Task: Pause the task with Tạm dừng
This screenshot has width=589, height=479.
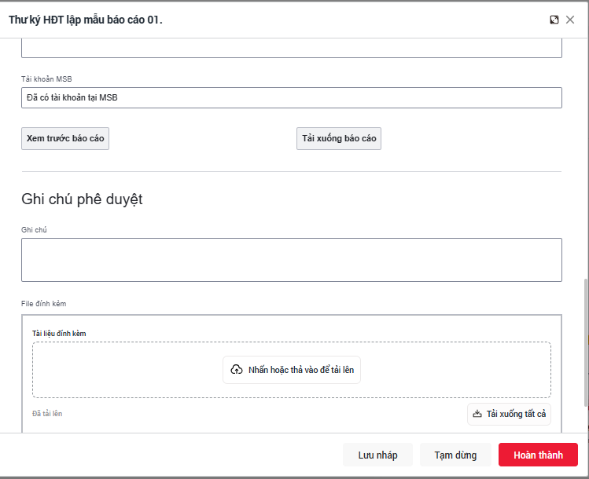Action: coord(455,455)
